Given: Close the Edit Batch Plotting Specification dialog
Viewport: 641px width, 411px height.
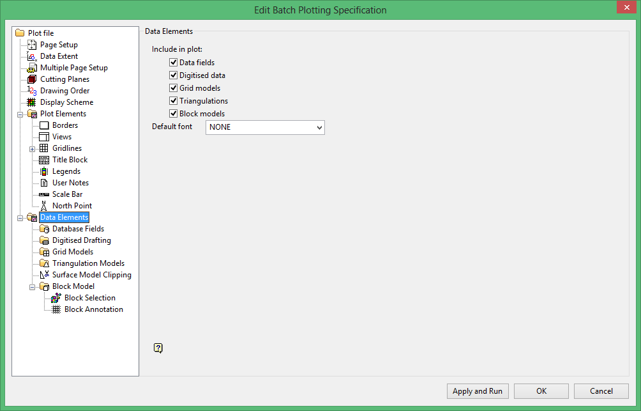Looking at the screenshot, I should (627, 8).
